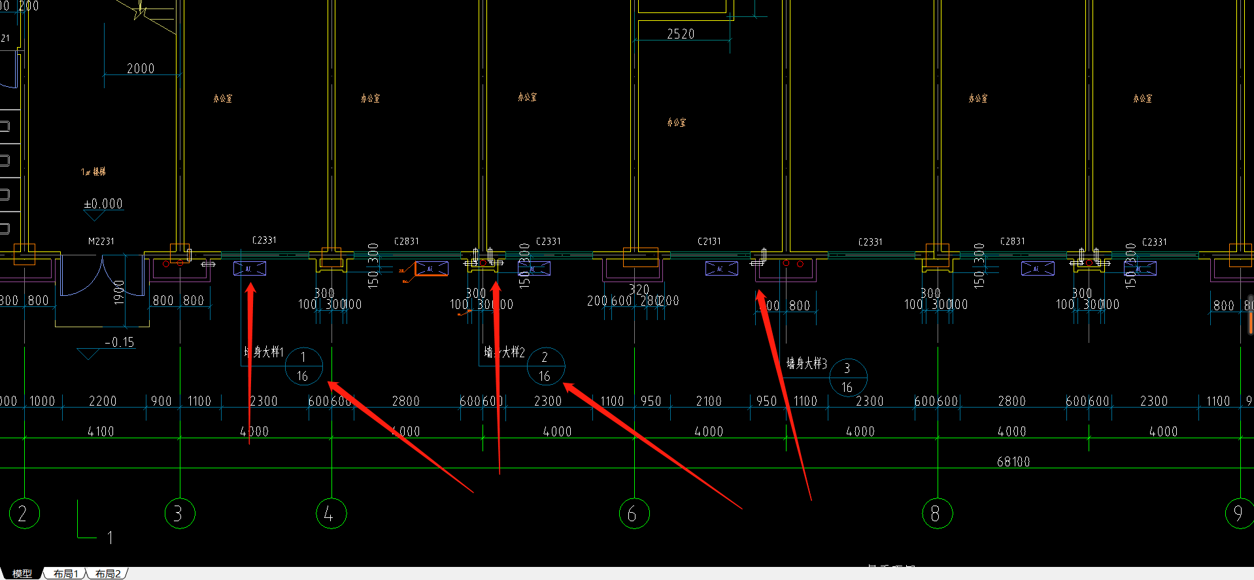The width and height of the screenshot is (1254, 580).
Task: Select the detail callout circle 1/16
Action: pyautogui.click(x=303, y=366)
